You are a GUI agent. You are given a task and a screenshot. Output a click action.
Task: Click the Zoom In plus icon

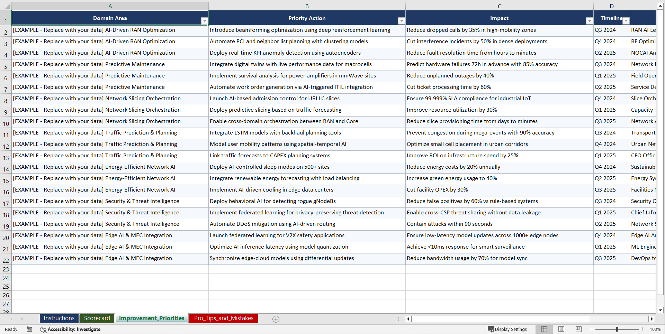(642, 329)
